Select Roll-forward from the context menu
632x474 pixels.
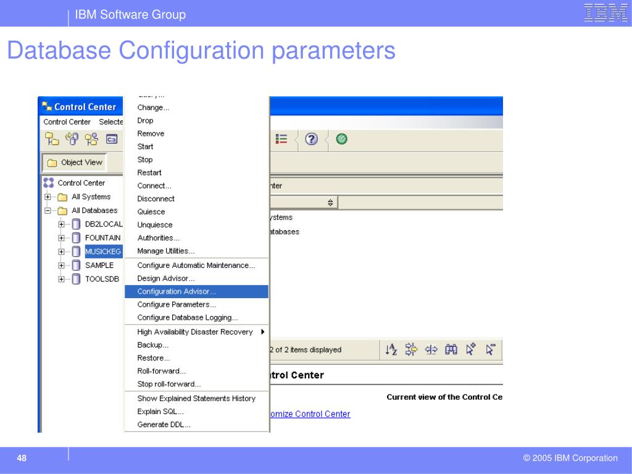(197, 371)
